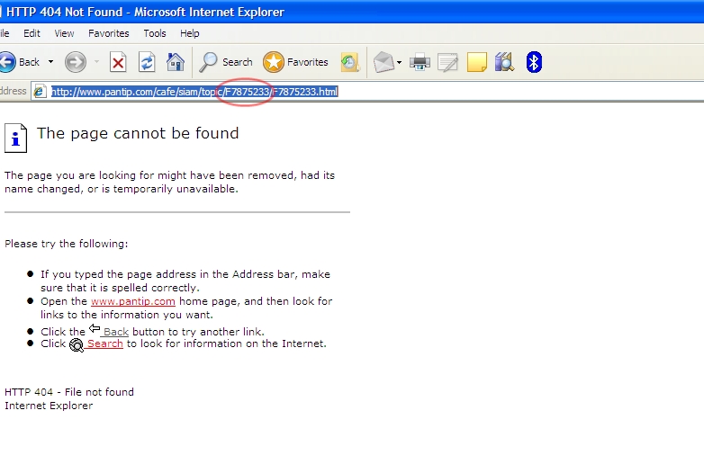
Task: Click the Mail envelope icon
Action: tap(384, 62)
